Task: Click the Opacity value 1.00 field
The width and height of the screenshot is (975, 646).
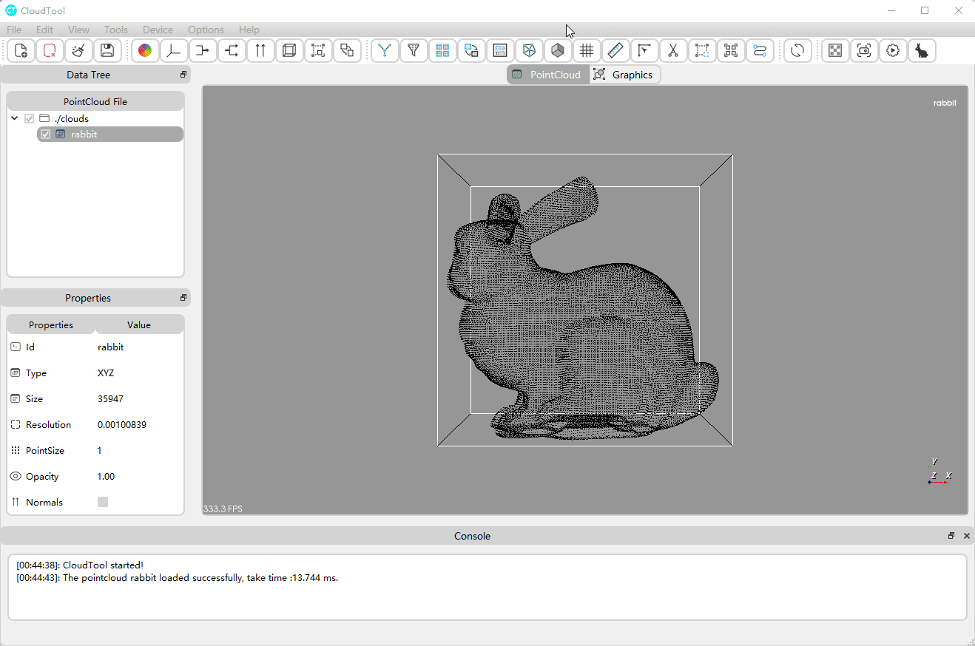Action: coord(106,477)
